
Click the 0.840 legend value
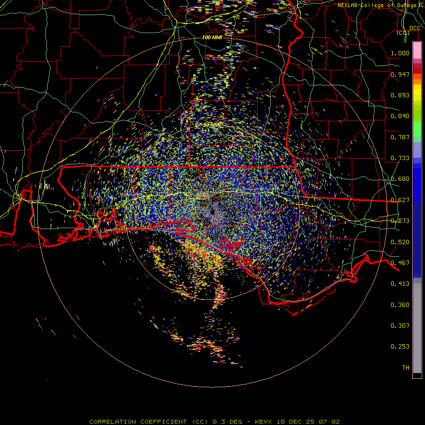[400, 116]
